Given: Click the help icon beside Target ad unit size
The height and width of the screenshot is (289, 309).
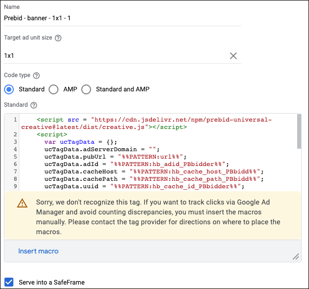Looking at the screenshot, I should pyautogui.click(x=58, y=38).
